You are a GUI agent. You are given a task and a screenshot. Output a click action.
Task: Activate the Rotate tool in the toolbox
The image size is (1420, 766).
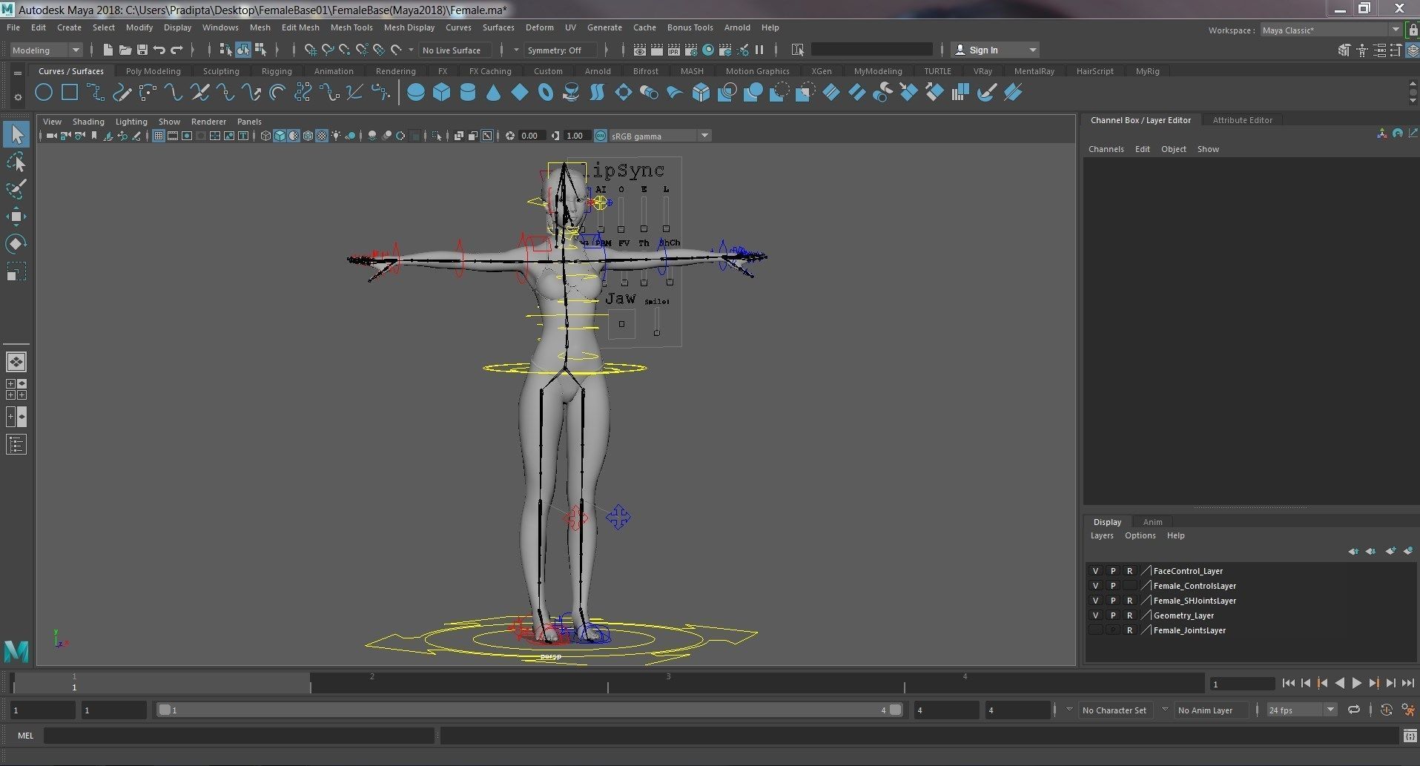pos(16,244)
